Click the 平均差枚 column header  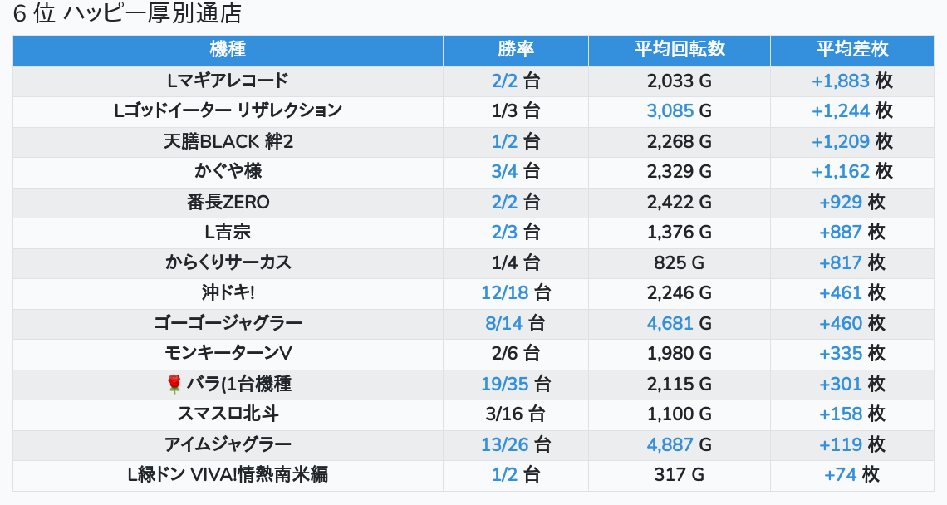click(x=851, y=50)
